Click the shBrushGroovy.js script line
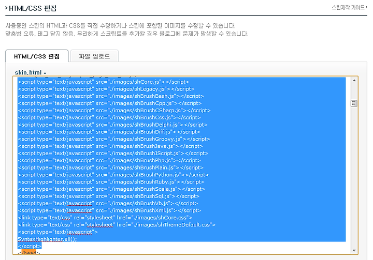 tap(114, 139)
